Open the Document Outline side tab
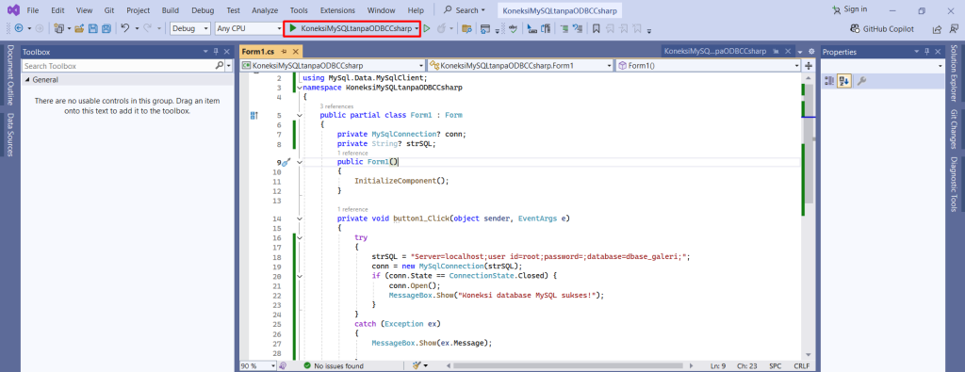The image size is (965, 372). pyautogui.click(x=10, y=75)
